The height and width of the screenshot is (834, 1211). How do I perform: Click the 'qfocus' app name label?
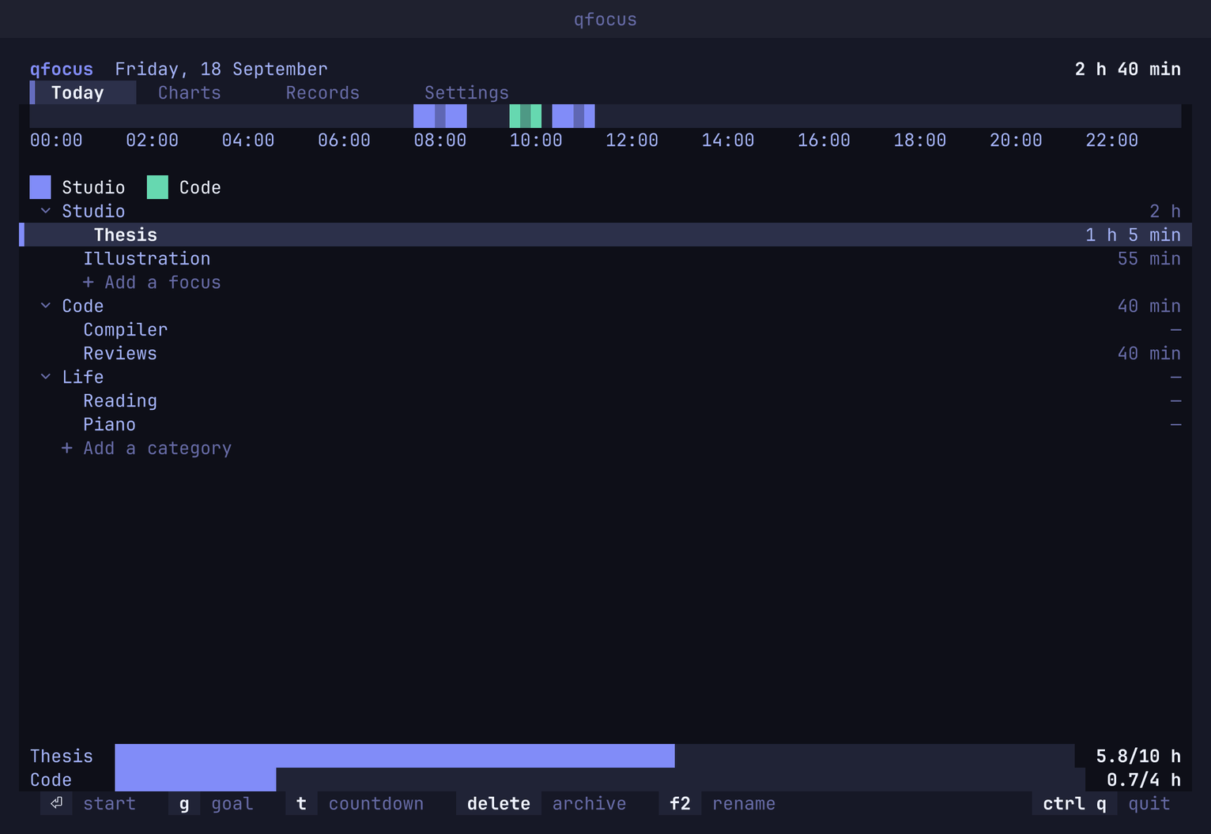click(x=62, y=69)
